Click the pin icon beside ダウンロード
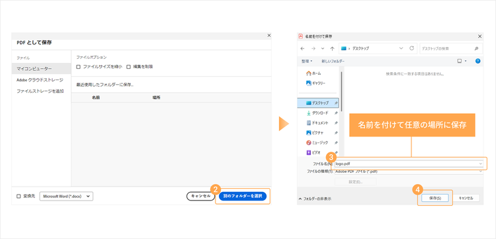 (335, 113)
